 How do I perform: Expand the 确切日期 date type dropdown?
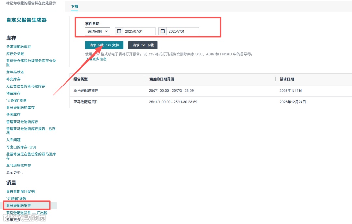[97, 31]
